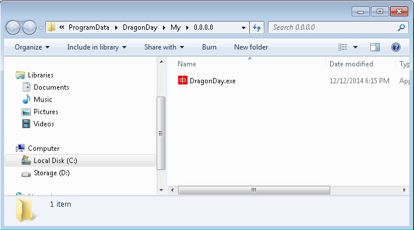This screenshot has width=414, height=230.
Task: Click the My breadcrumb segment
Action: pos(175,27)
